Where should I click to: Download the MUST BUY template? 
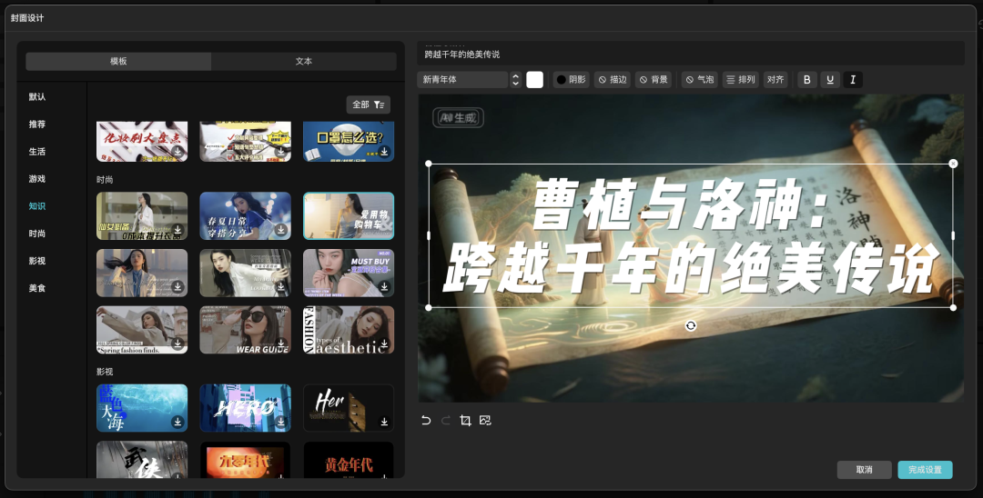click(x=384, y=286)
